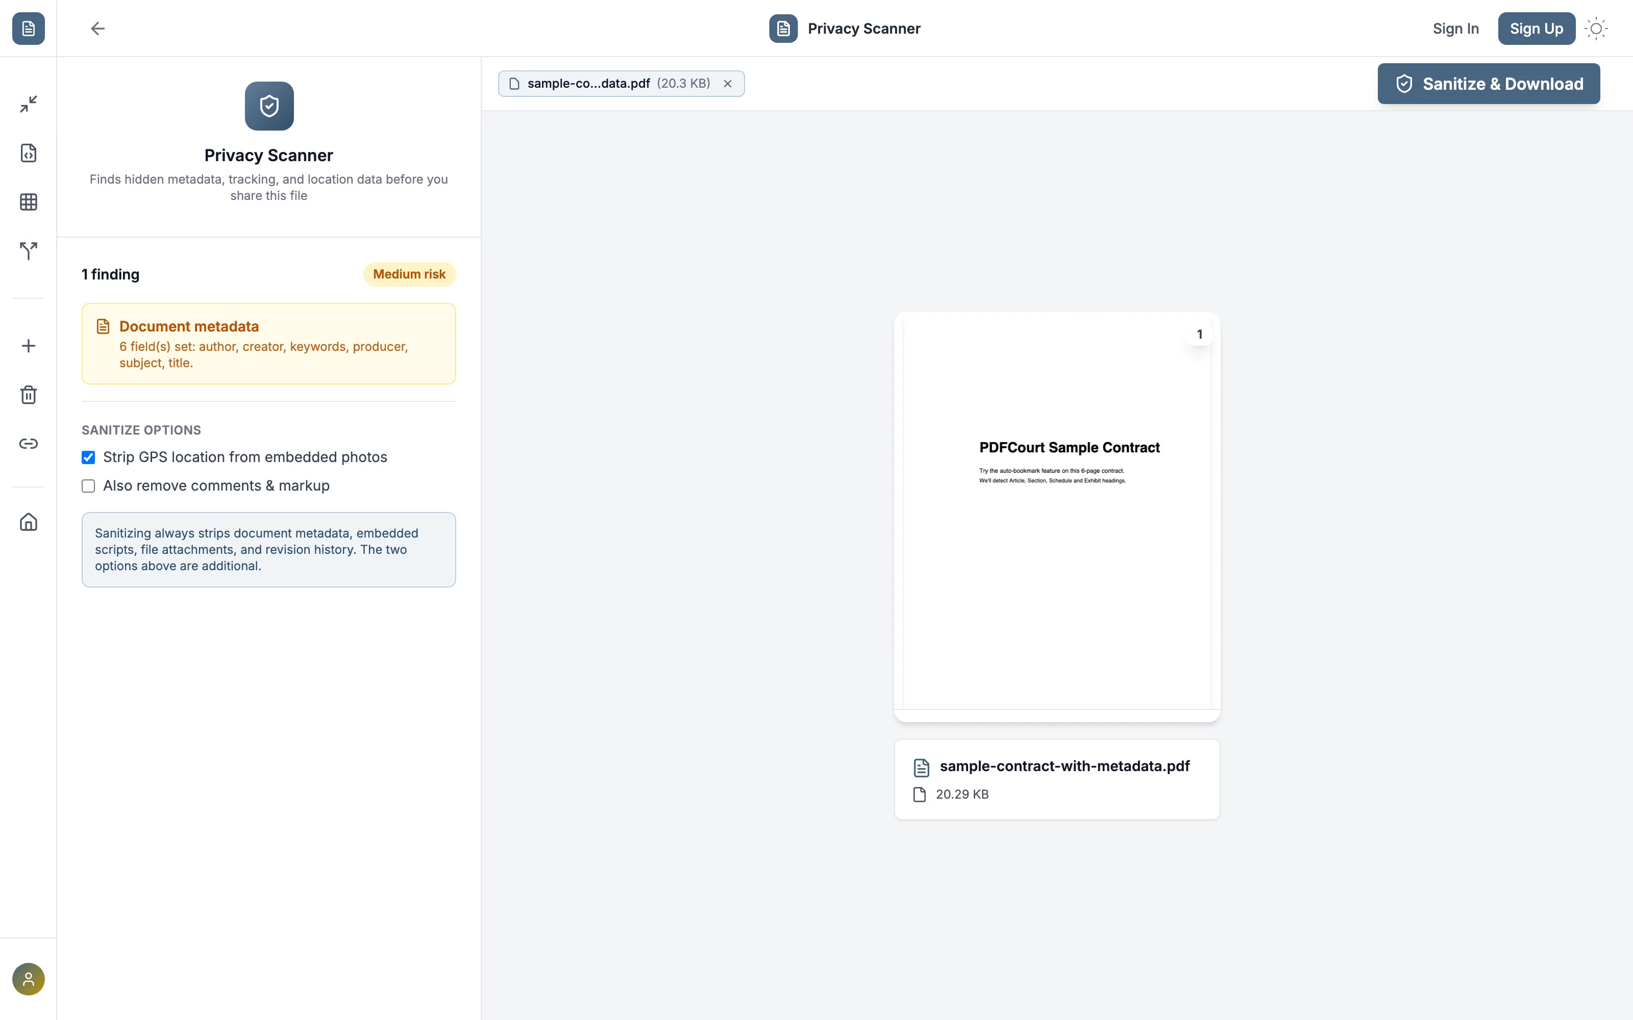Go to home icon in sidebar
This screenshot has height=1020, width=1633.
[29, 522]
